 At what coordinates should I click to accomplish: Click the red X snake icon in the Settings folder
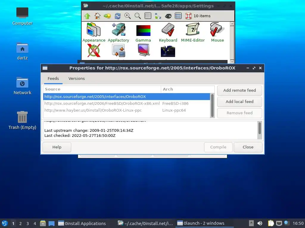tap(94, 50)
